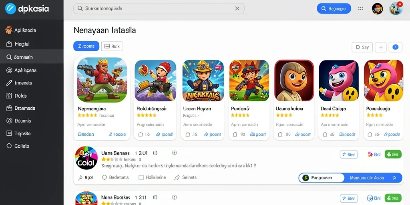The height and width of the screenshot is (205, 410).
Task: Click Bnil button in Nona Boorkas row
Action: [374, 198]
